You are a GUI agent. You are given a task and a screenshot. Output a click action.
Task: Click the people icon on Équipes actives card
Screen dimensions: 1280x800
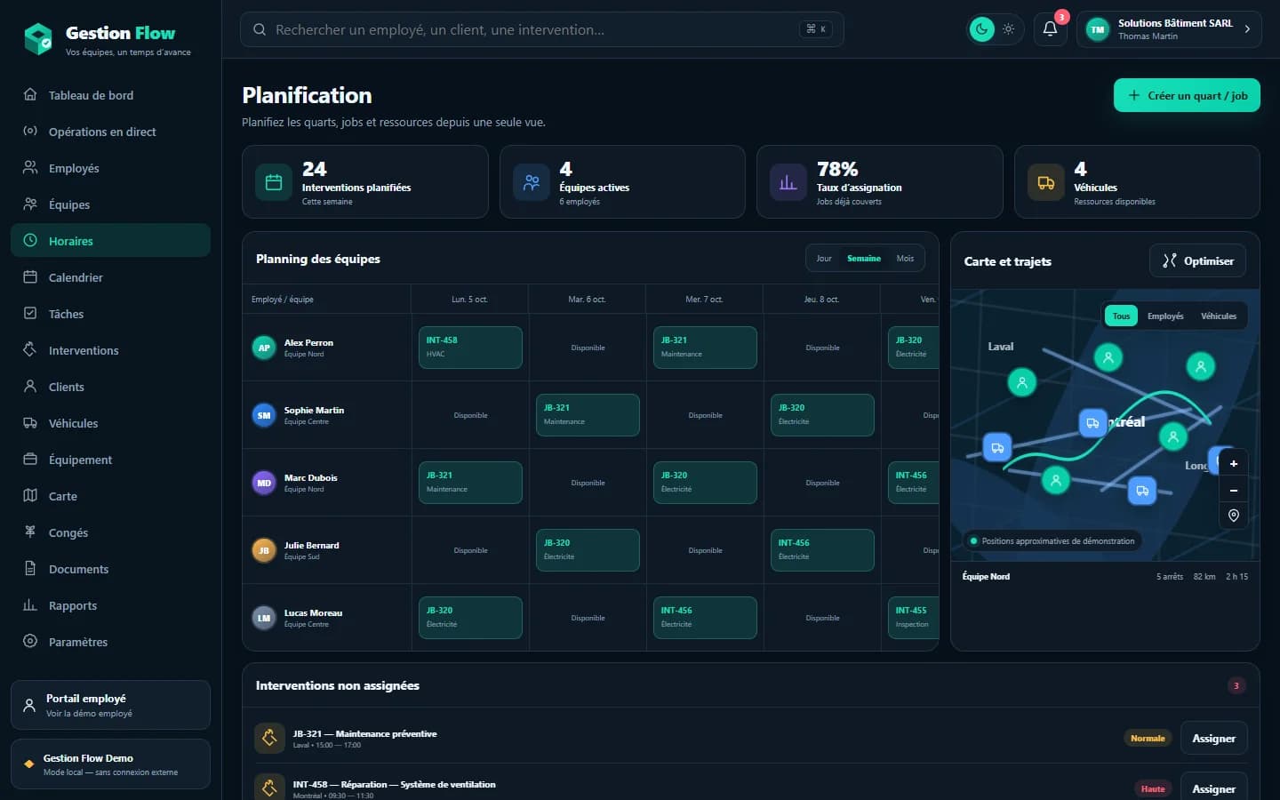click(x=532, y=182)
